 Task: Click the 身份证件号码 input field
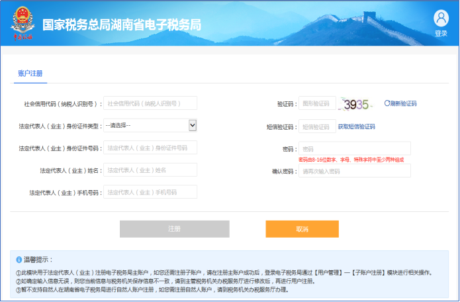150,148
